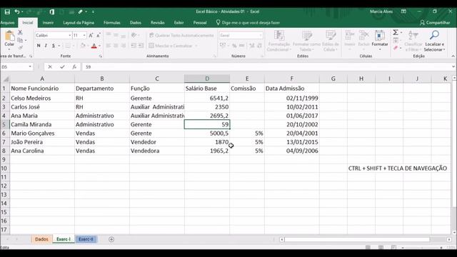Image resolution: width=457 pixels, height=257 pixels.
Task: Decrease font size with the small A icon
Action: click(x=99, y=35)
